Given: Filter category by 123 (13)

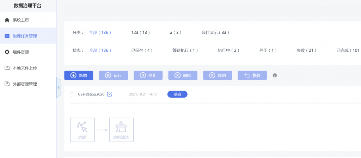Looking at the screenshot, I should (x=140, y=33).
